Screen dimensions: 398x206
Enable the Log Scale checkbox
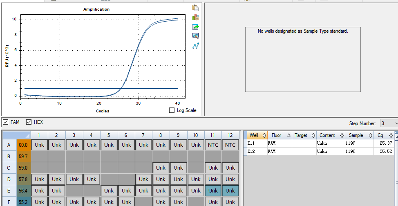[x=172, y=110]
